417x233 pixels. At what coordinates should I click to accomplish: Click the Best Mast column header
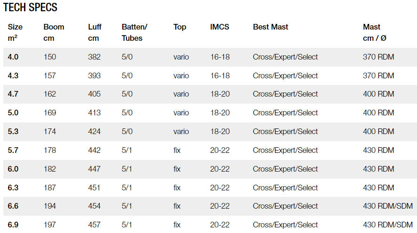(270, 27)
